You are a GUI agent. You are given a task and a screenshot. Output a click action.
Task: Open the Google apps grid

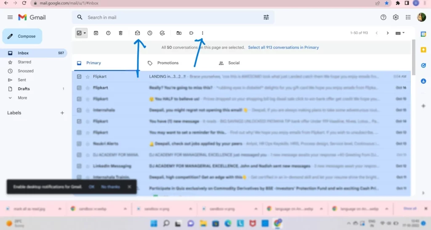(x=408, y=17)
